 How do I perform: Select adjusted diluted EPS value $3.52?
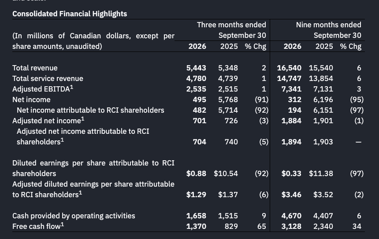coord(323,195)
